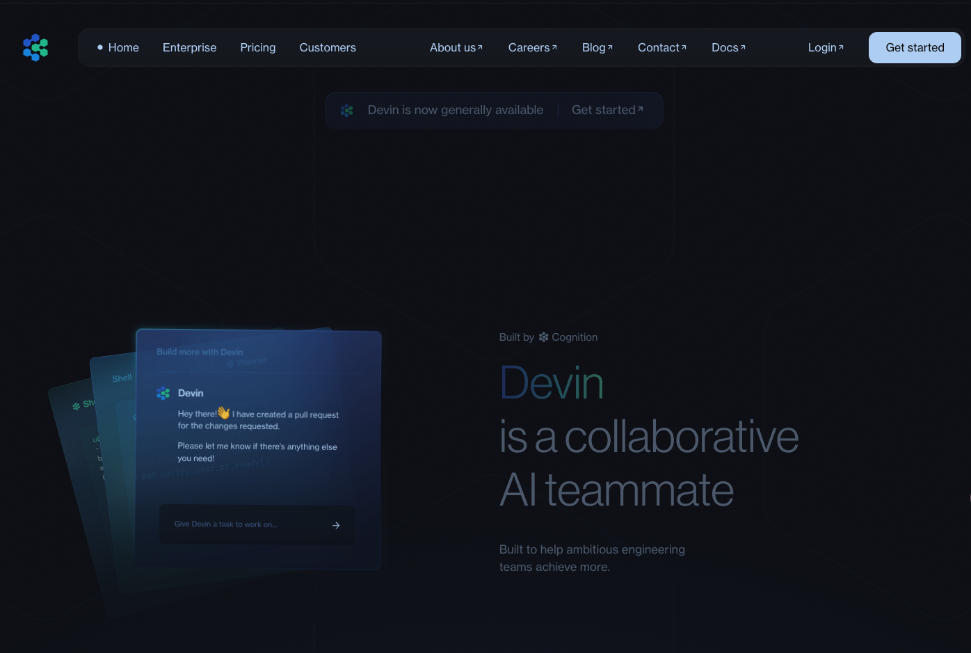
Task: Click the 'AI teammate' heading line
Action: click(x=616, y=490)
